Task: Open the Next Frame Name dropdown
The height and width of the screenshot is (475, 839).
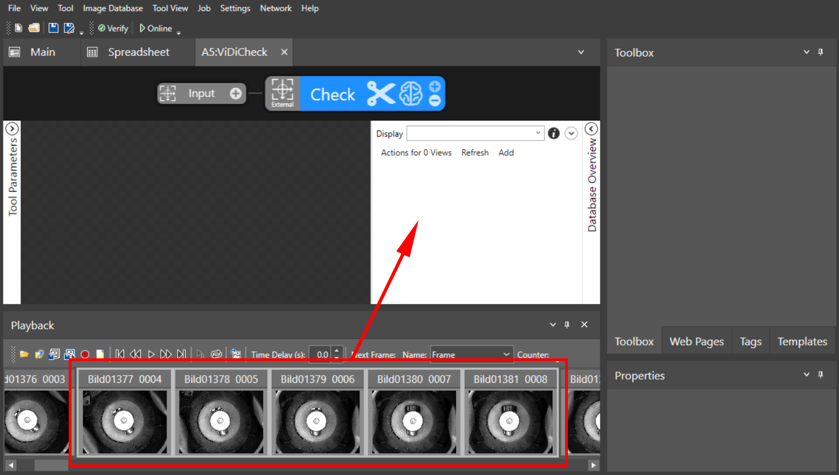Action: click(506, 354)
